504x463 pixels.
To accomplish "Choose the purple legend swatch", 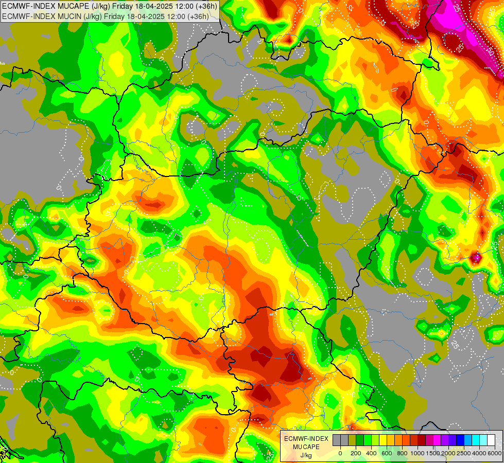I will 445,440.
